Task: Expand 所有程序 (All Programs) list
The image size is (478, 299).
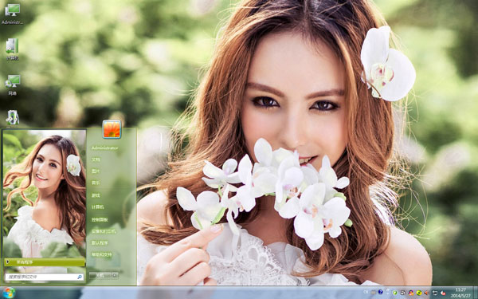Action: tap(45, 262)
